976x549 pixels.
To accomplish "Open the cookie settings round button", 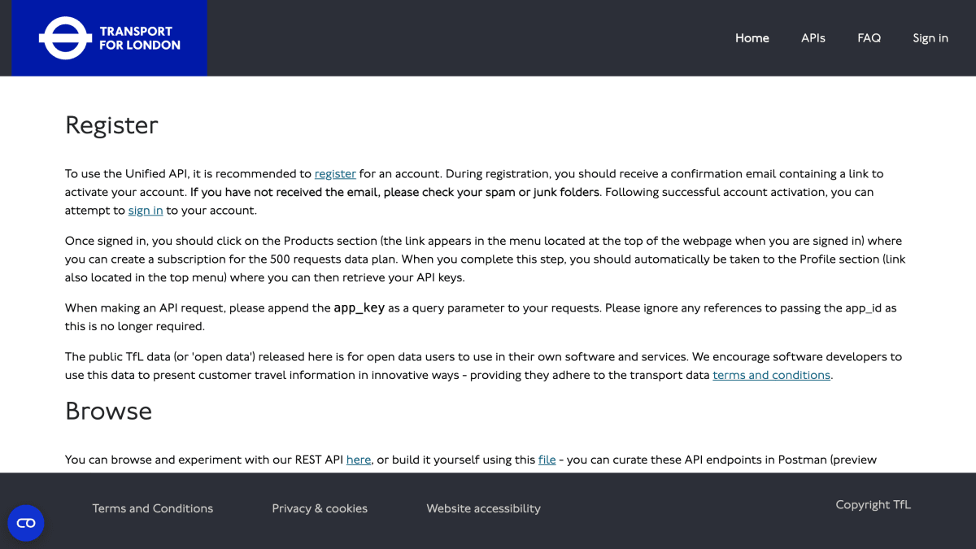I will pyautogui.click(x=26, y=523).
